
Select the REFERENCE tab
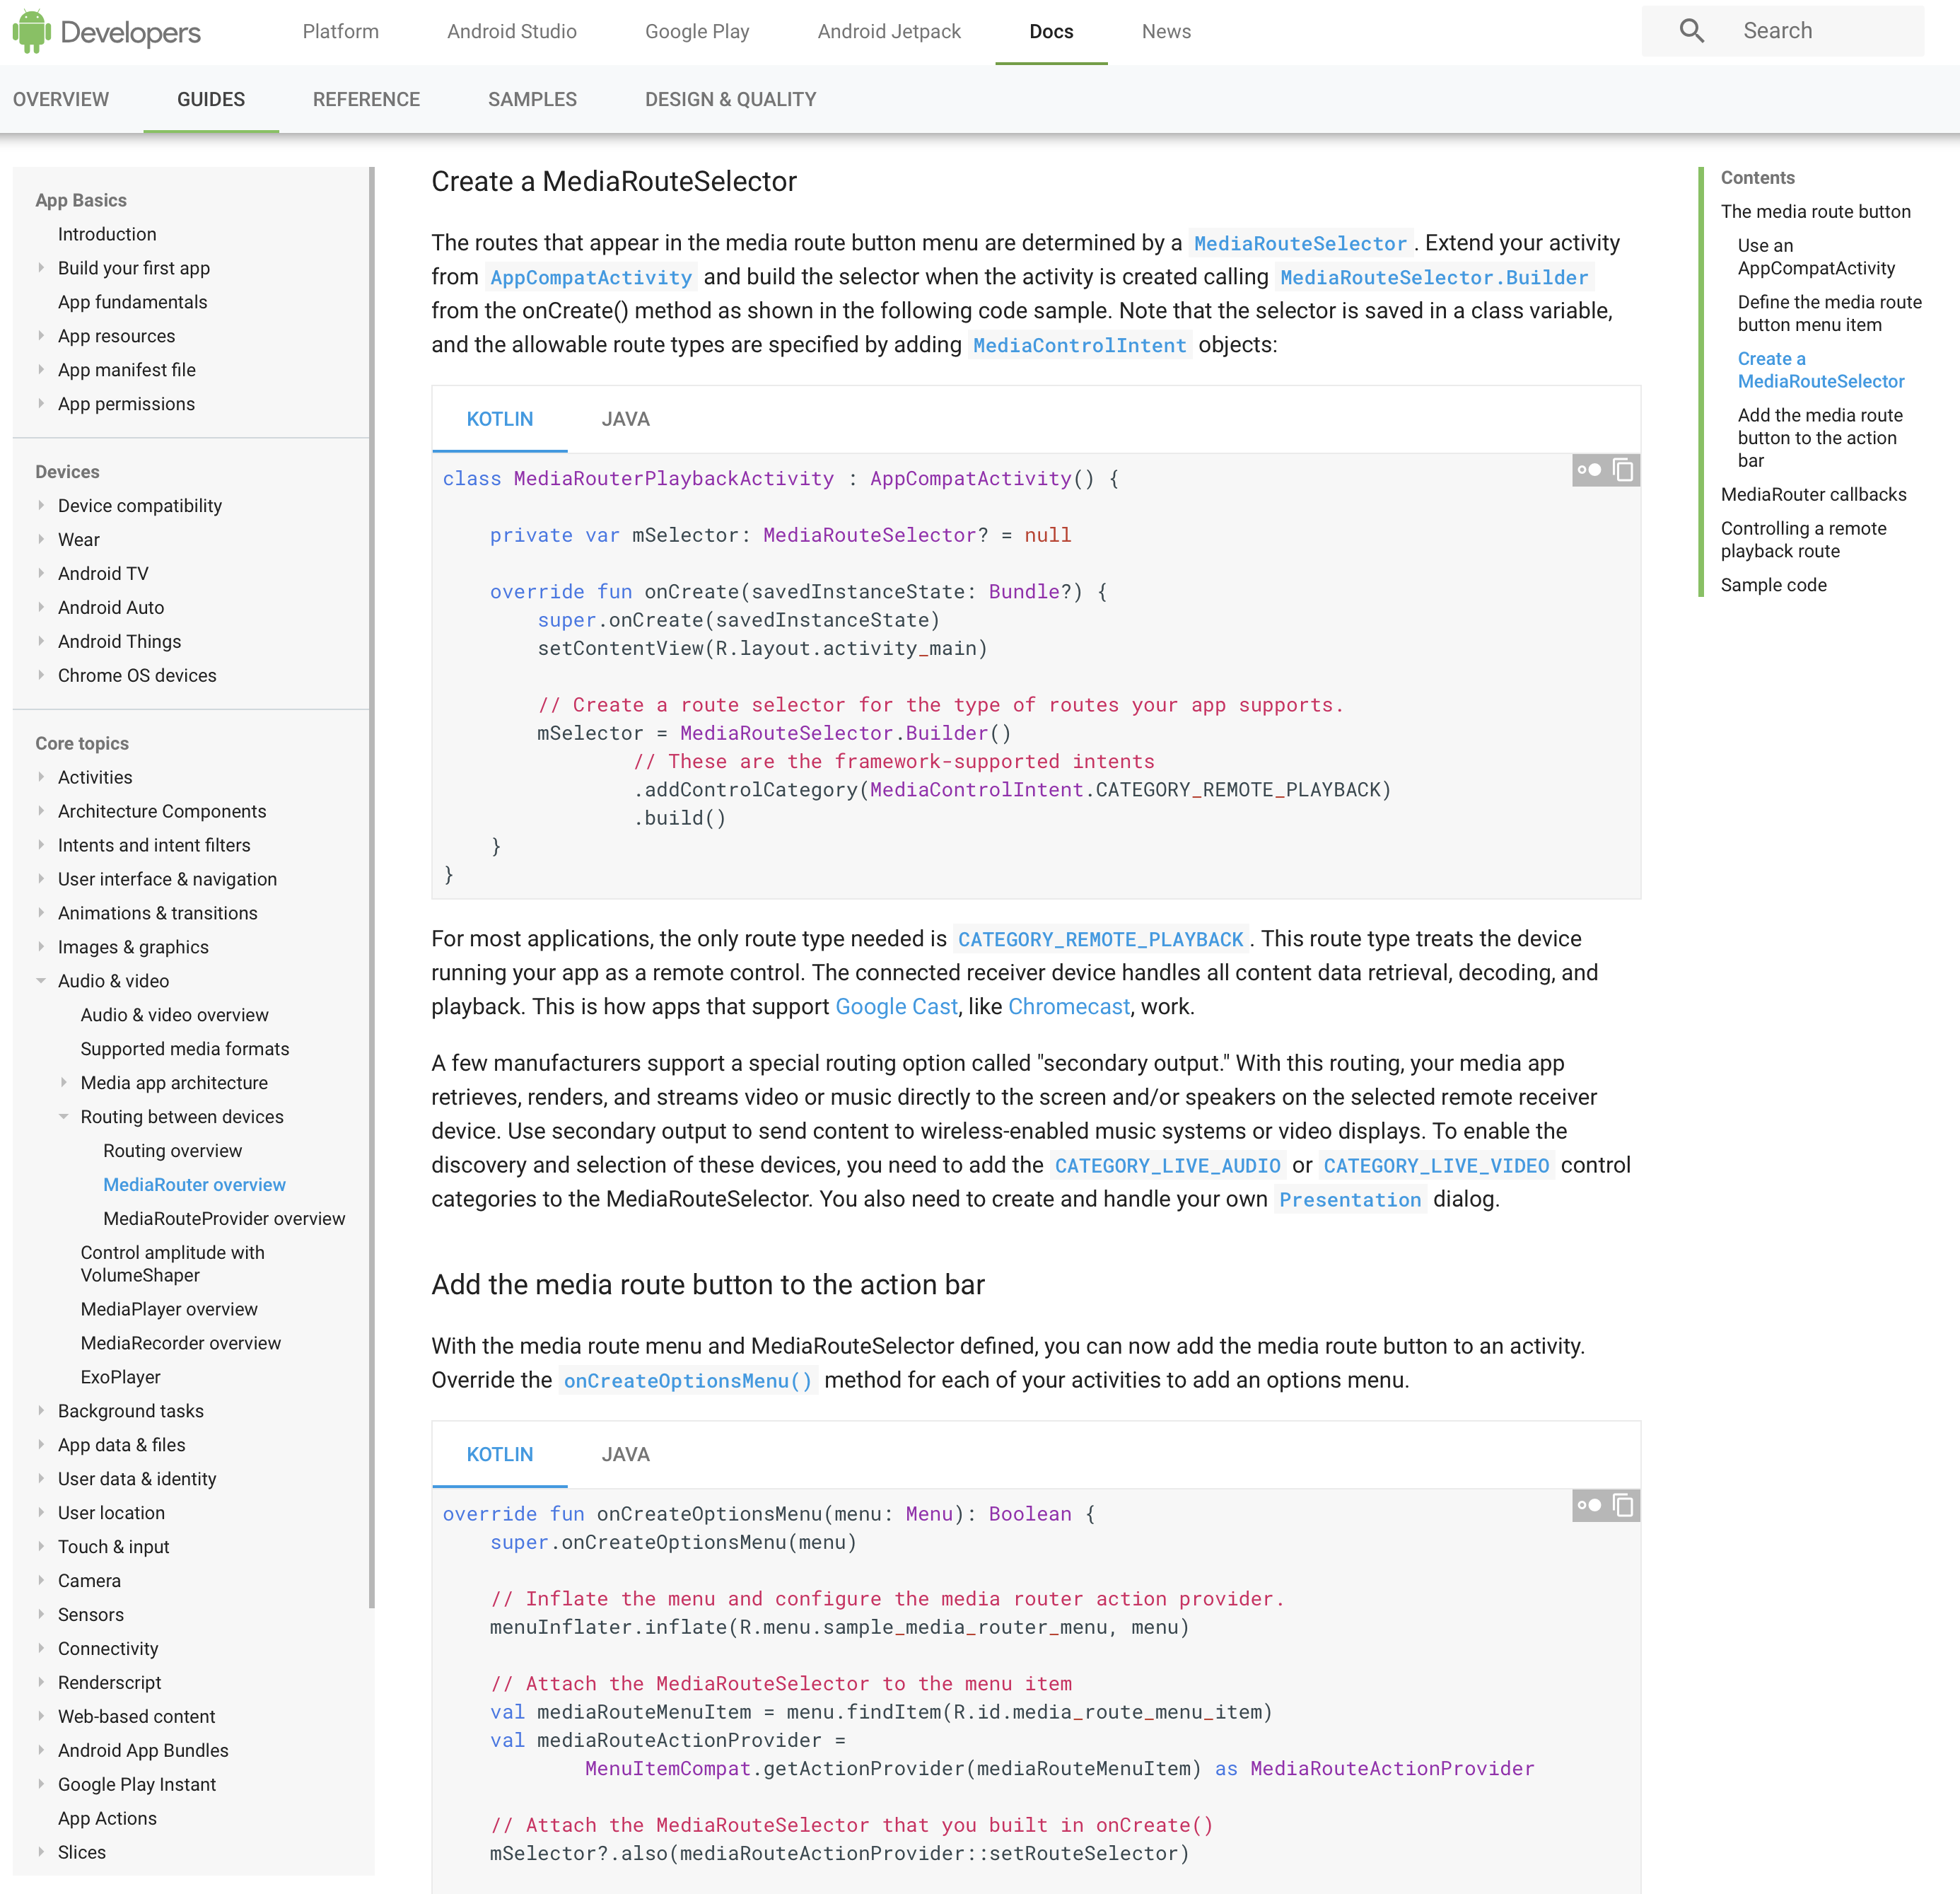click(x=366, y=100)
